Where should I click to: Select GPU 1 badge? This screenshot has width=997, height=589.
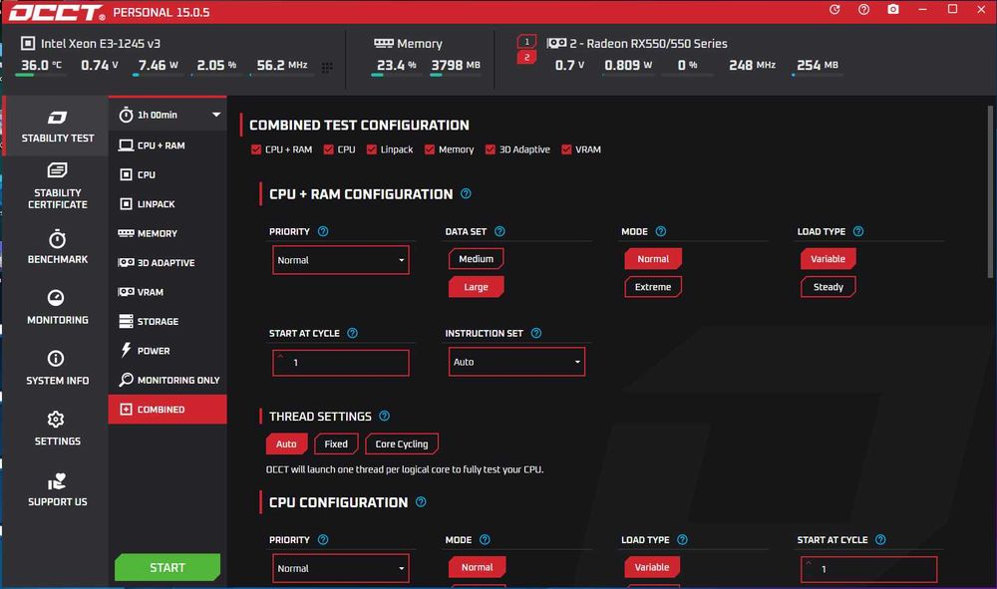tap(526, 41)
